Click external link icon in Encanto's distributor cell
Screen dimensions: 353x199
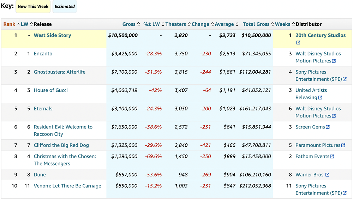click(x=334, y=61)
